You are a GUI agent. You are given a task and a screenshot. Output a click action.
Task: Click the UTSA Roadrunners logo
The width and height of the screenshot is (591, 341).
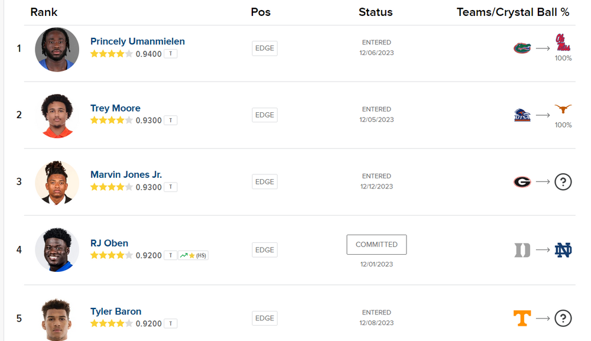[522, 115]
